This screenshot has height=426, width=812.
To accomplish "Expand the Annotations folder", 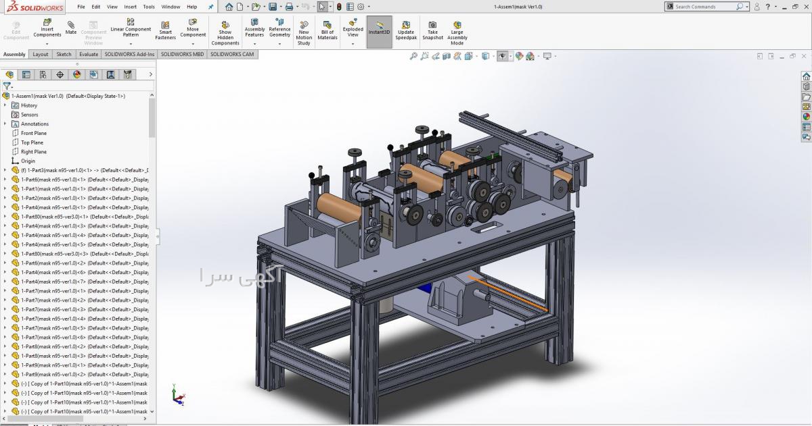I will [x=5, y=124].
